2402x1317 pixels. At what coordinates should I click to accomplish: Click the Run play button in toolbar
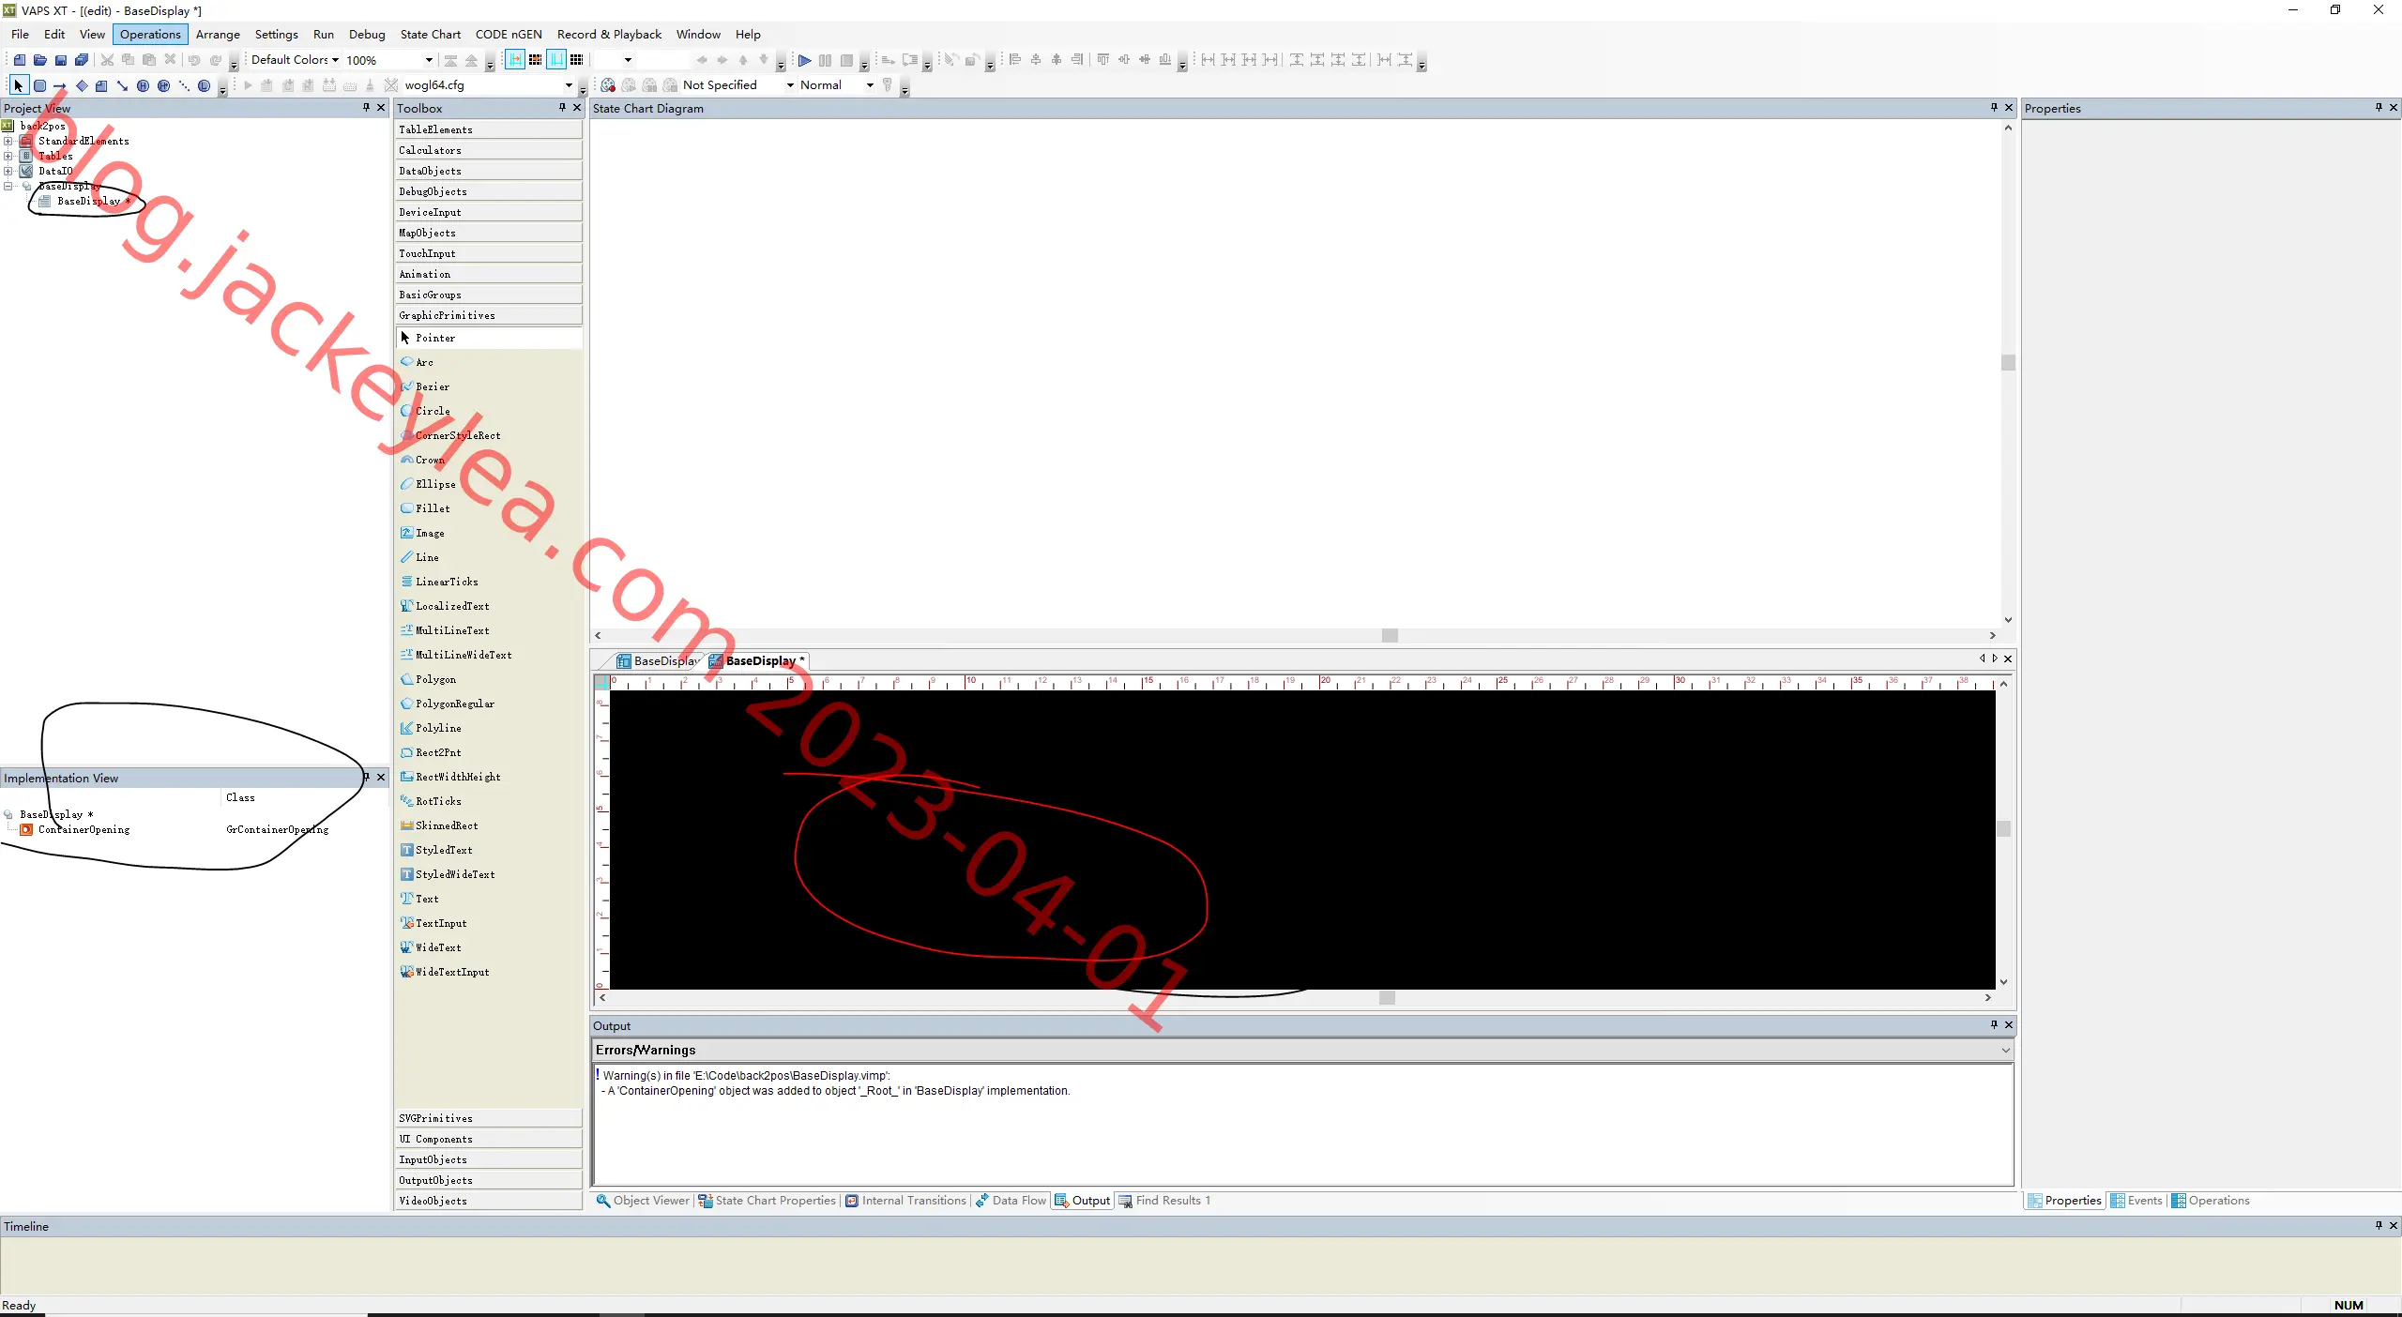[x=804, y=60]
